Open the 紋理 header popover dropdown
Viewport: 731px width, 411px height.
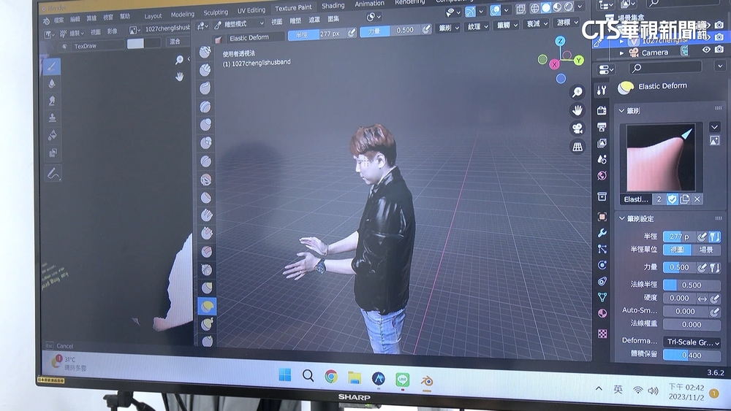coord(477,26)
